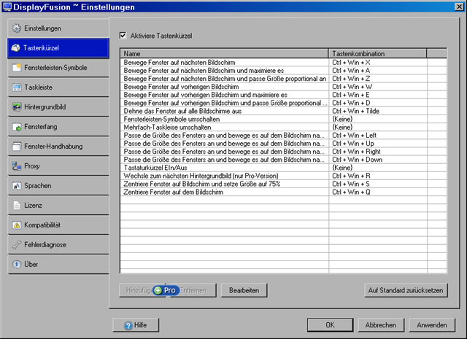Click the Bearbeiten button

point(244,290)
